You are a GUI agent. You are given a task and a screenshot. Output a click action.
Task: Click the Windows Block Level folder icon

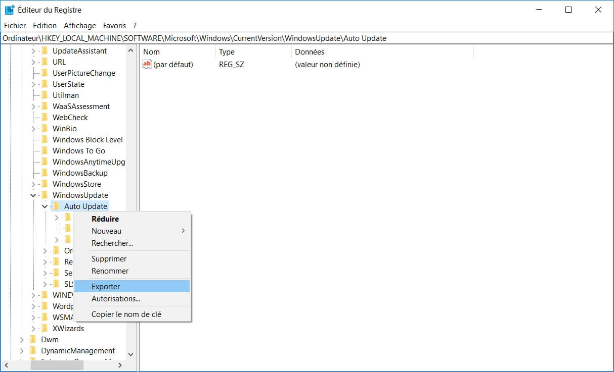44,139
